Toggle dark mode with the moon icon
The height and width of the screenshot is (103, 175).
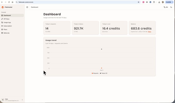click(x=171, y=7)
